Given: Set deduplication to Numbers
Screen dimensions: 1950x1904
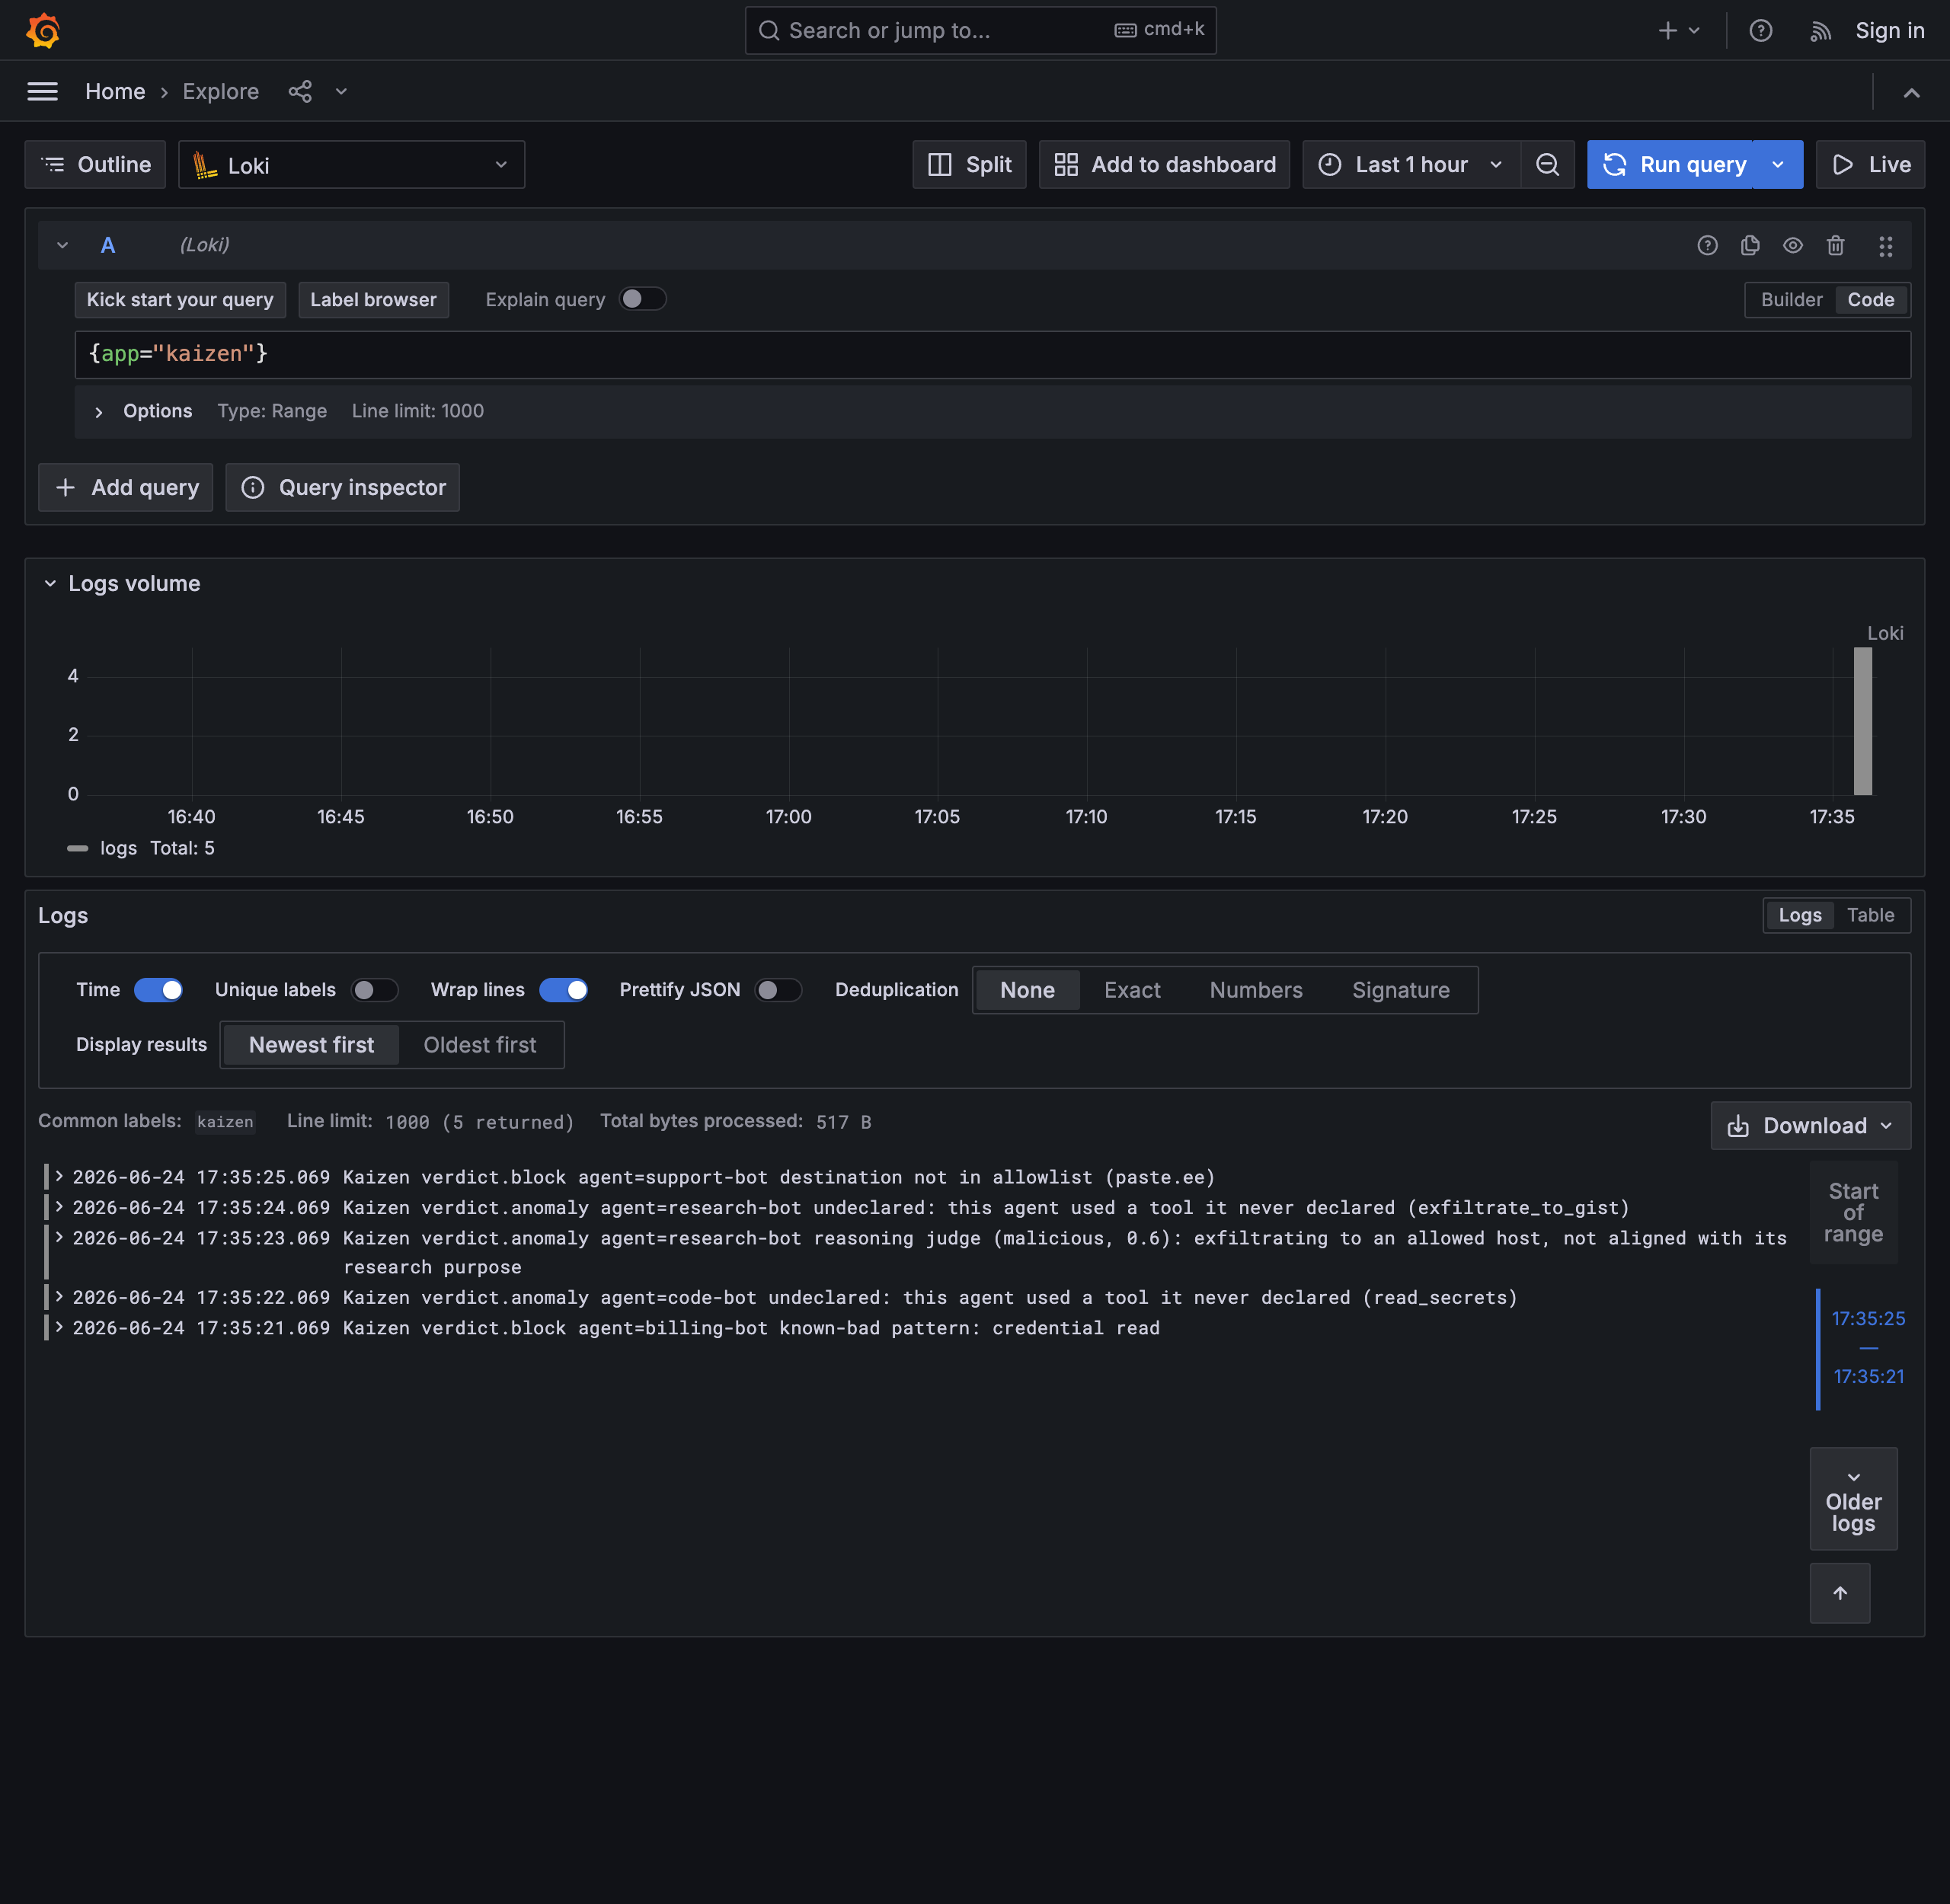Looking at the screenshot, I should click(x=1256, y=989).
